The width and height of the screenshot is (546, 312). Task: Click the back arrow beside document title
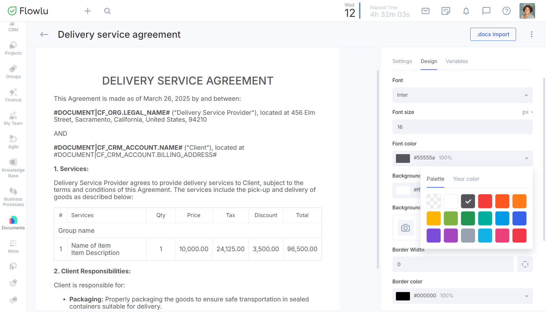[44, 34]
